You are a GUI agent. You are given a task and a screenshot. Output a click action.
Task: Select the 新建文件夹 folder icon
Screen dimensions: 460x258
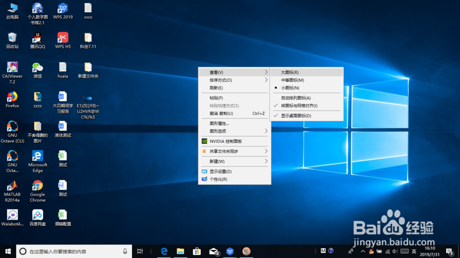(88, 70)
